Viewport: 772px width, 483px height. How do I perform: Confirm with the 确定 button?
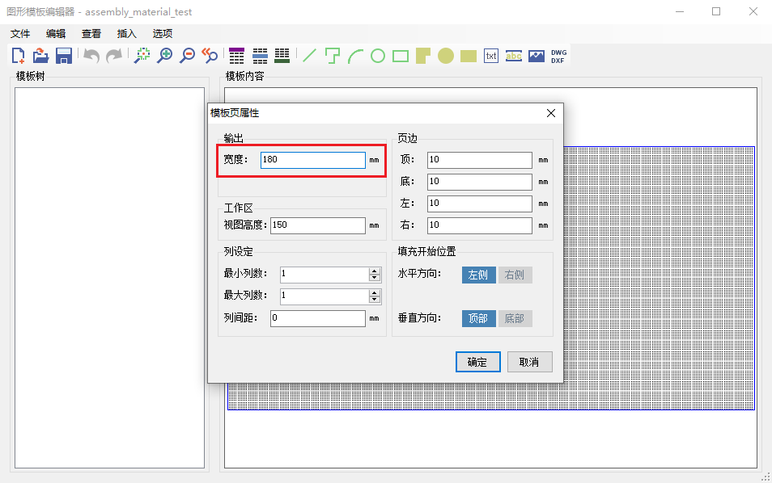[x=478, y=362]
